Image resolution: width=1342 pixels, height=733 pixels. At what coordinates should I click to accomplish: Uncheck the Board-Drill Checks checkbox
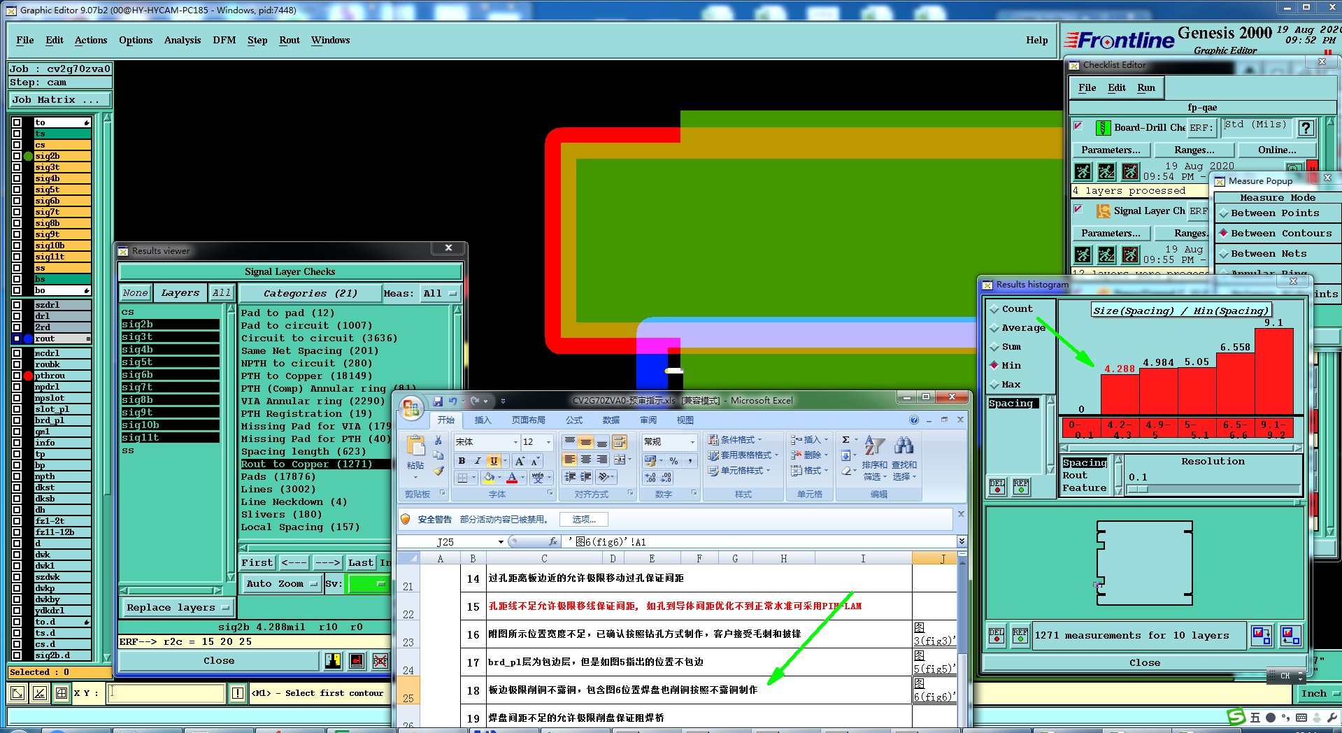(x=1078, y=126)
